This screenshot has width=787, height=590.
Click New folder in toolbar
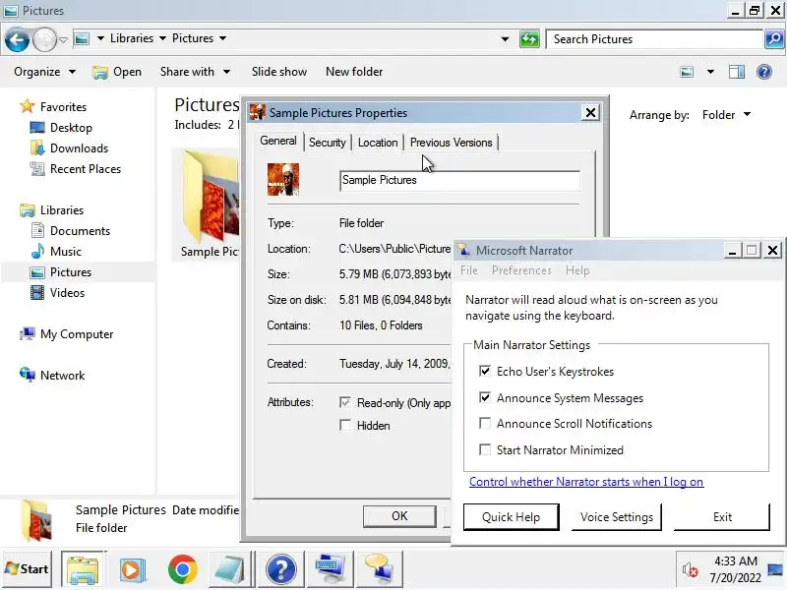point(354,72)
